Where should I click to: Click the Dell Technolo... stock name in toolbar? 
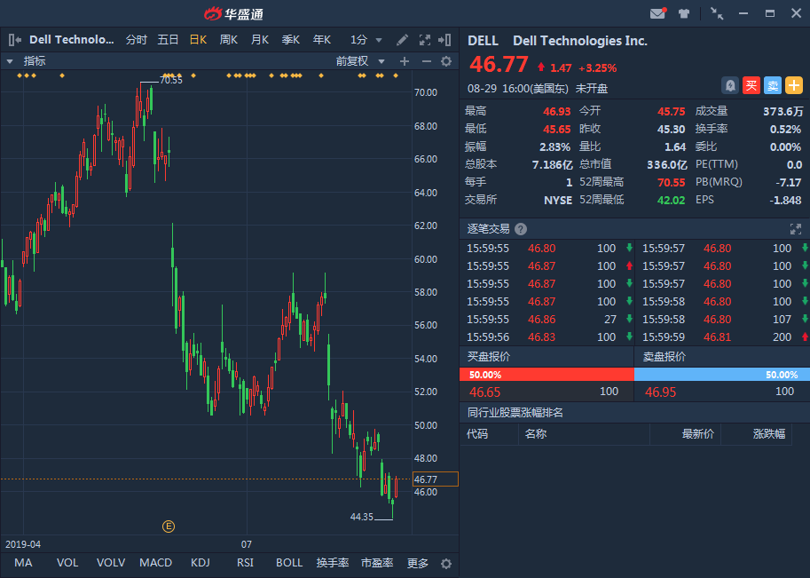pyautogui.click(x=71, y=40)
